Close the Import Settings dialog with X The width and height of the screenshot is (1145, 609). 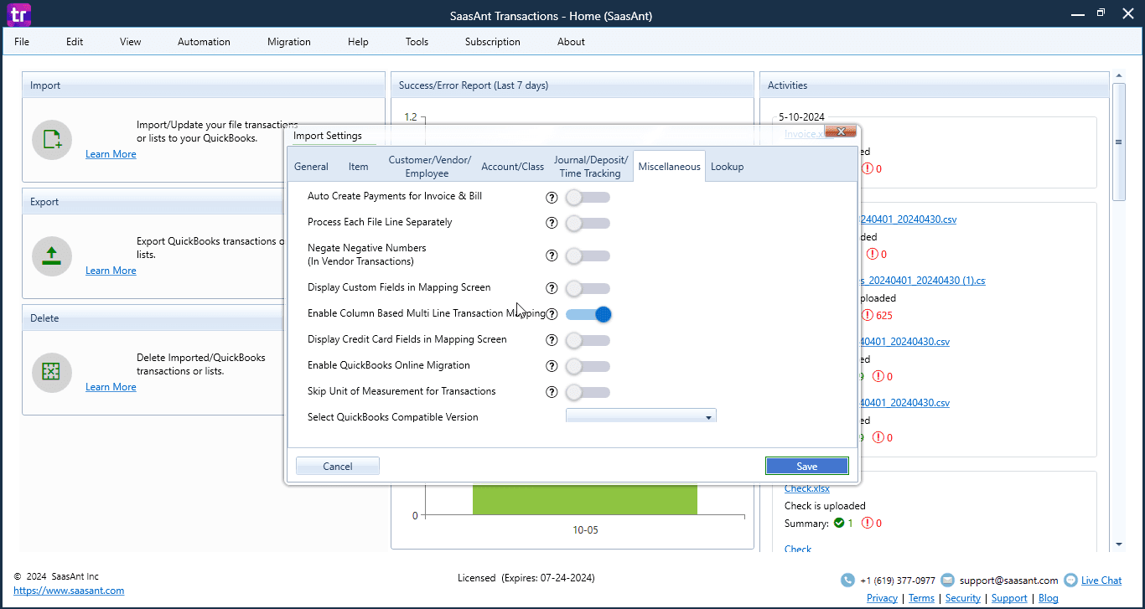coord(841,132)
